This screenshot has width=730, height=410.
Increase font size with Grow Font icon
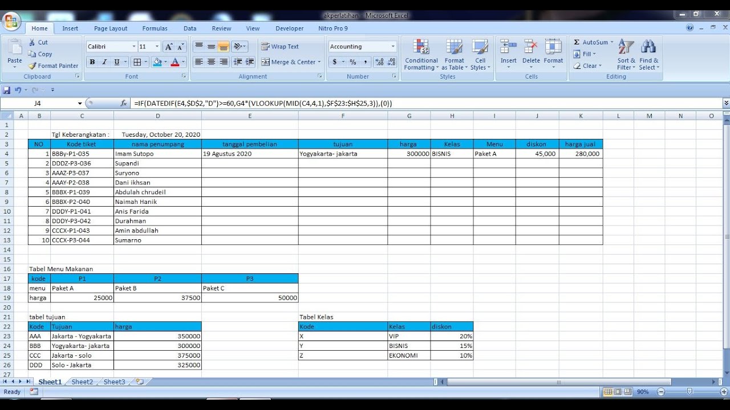(x=168, y=47)
